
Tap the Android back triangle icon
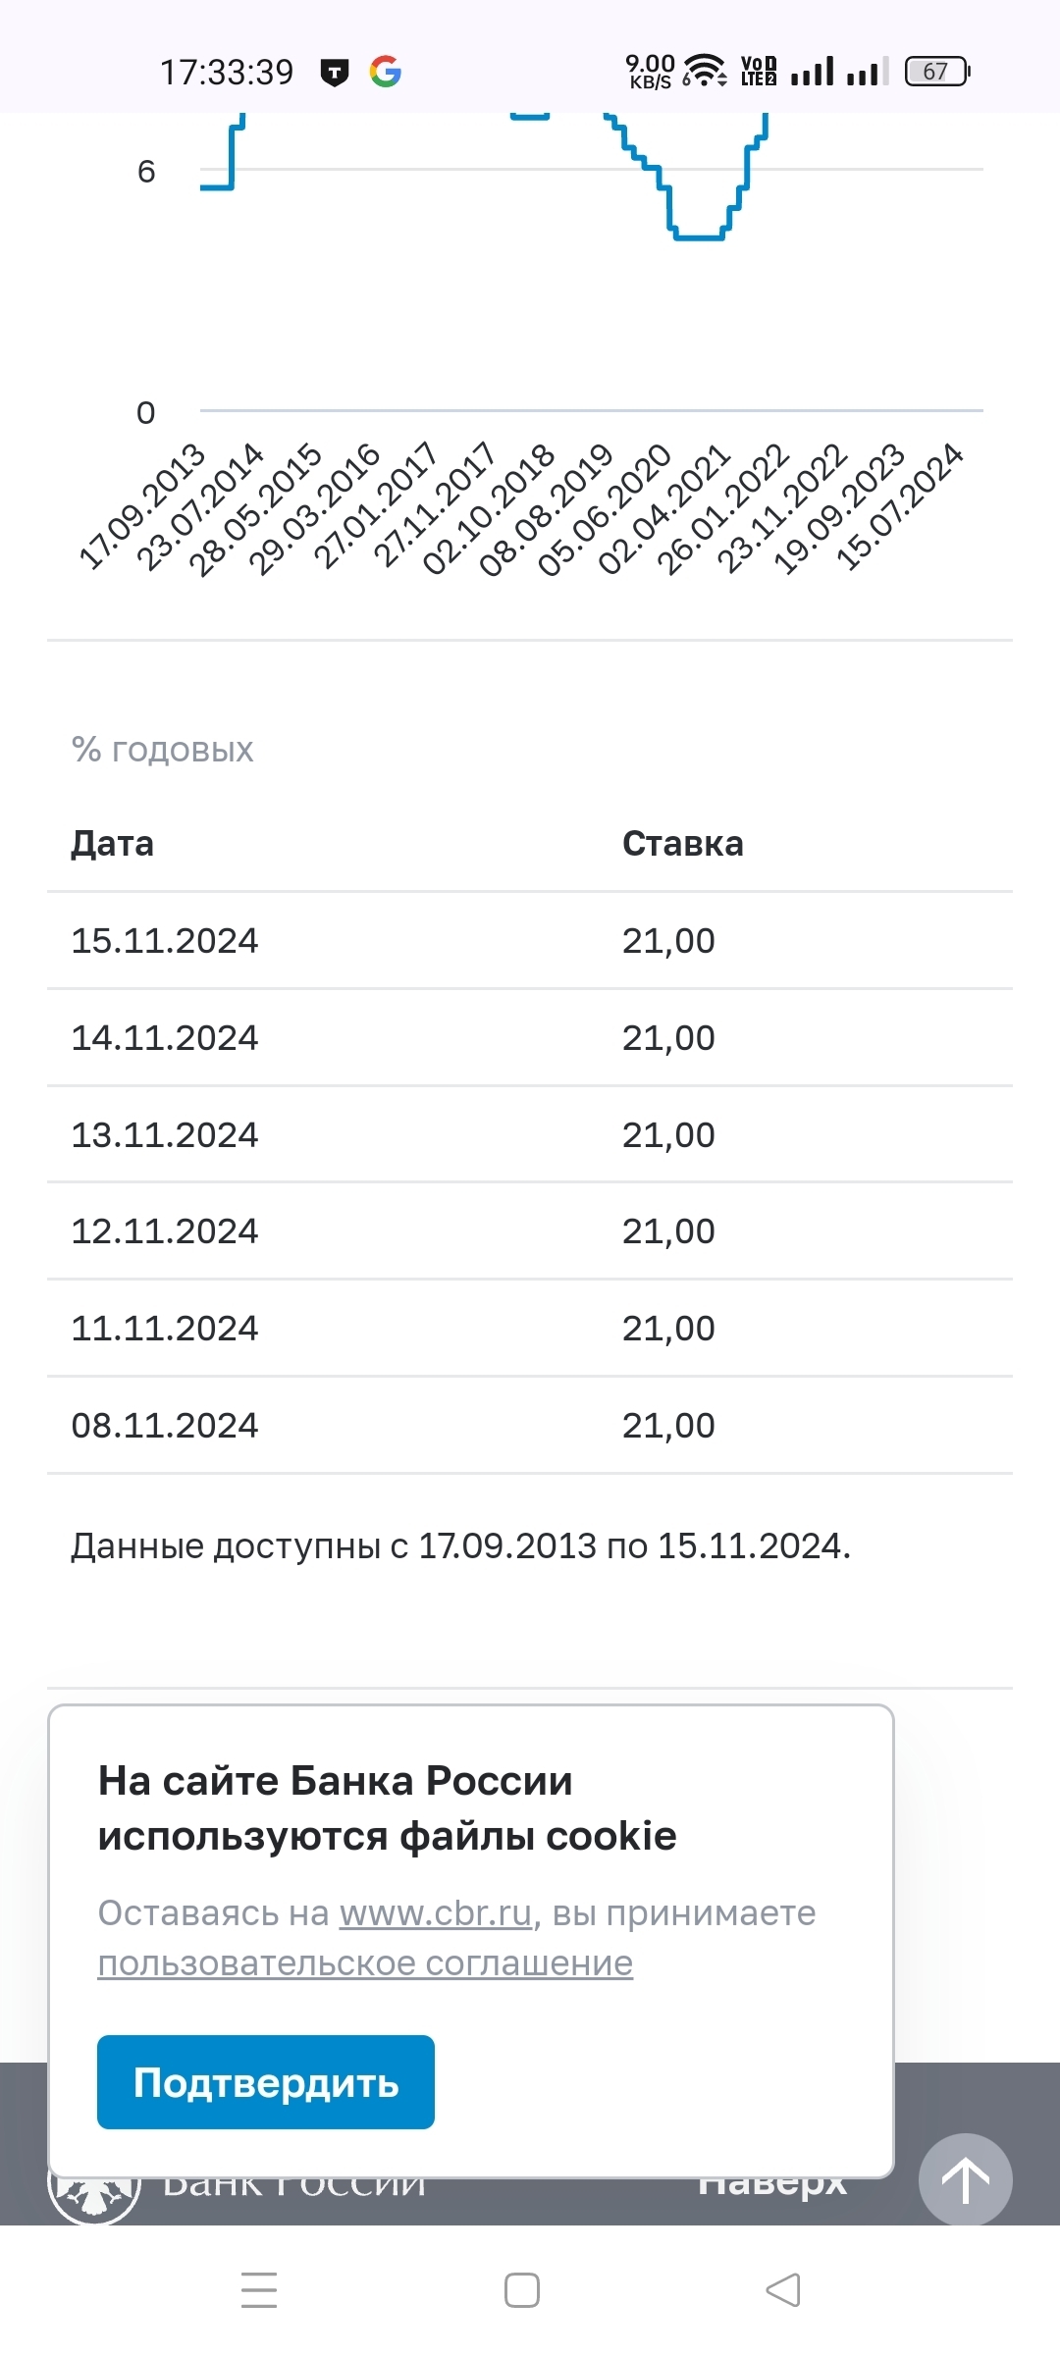(x=783, y=2290)
